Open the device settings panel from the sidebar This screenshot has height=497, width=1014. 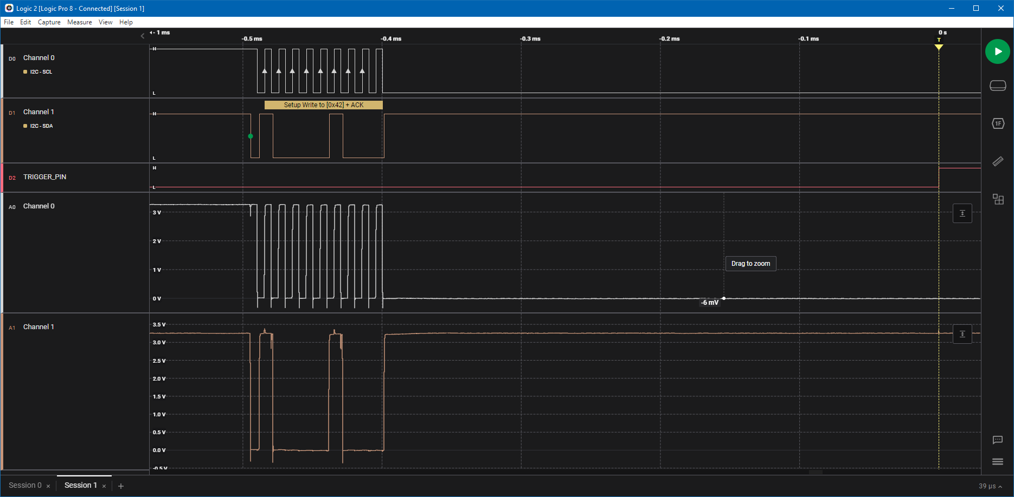(x=998, y=85)
